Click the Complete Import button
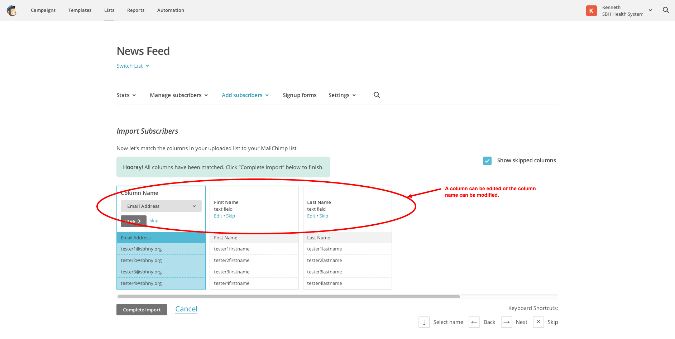 (142, 310)
